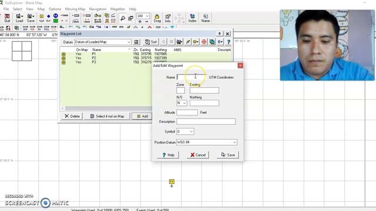Click the teal copy icon in Waypoint List
Image resolution: width=376 pixels, height=211 pixels.
pyautogui.click(x=212, y=42)
